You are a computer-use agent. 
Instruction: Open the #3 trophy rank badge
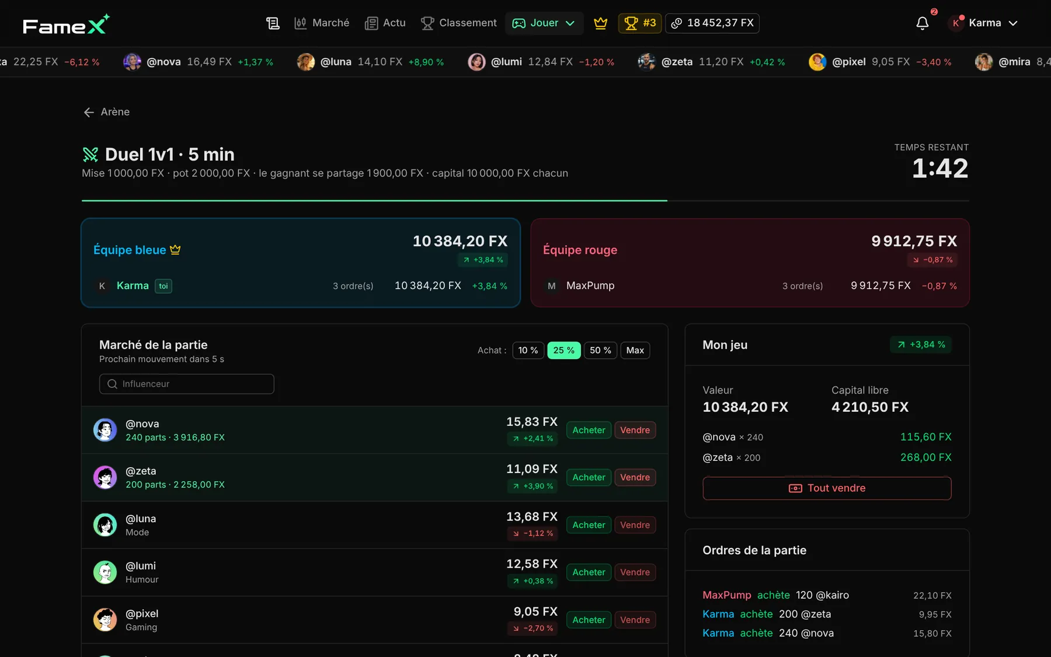639,23
